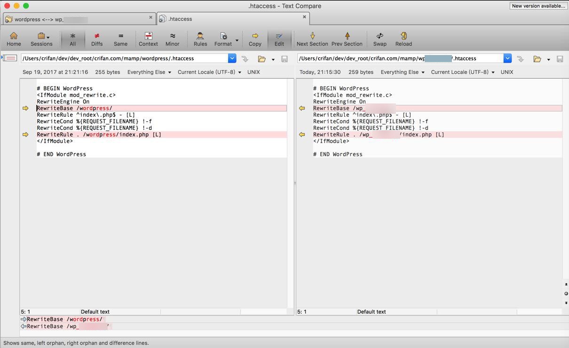Go to Prev Section
569x348 pixels.
pyautogui.click(x=347, y=39)
